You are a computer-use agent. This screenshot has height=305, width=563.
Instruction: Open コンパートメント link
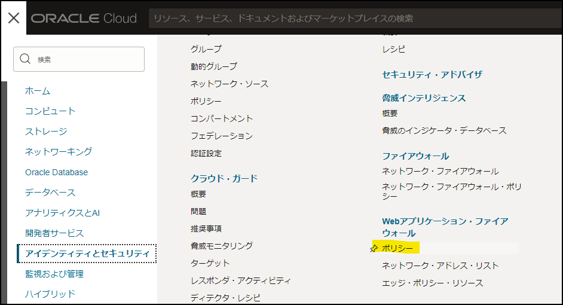(222, 118)
